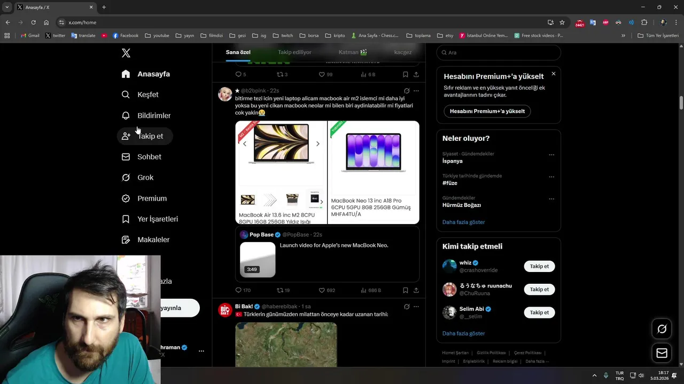Open Sohbet messages
This screenshot has width=684, height=384.
click(141, 157)
